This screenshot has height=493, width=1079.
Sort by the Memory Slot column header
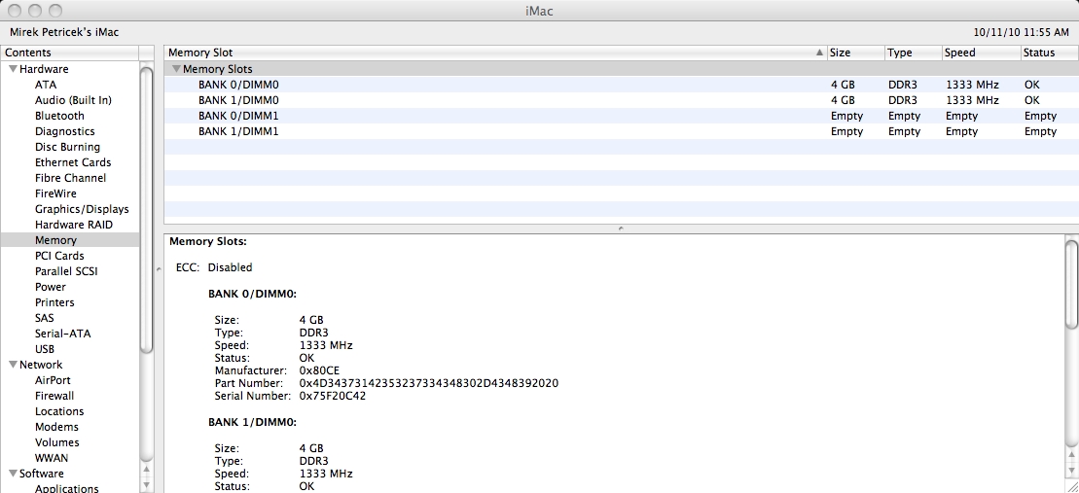486,53
